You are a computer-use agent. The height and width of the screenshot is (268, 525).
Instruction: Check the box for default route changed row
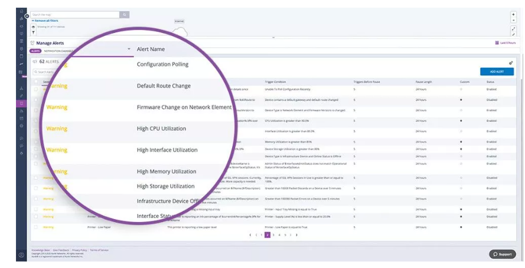[x=36, y=100]
